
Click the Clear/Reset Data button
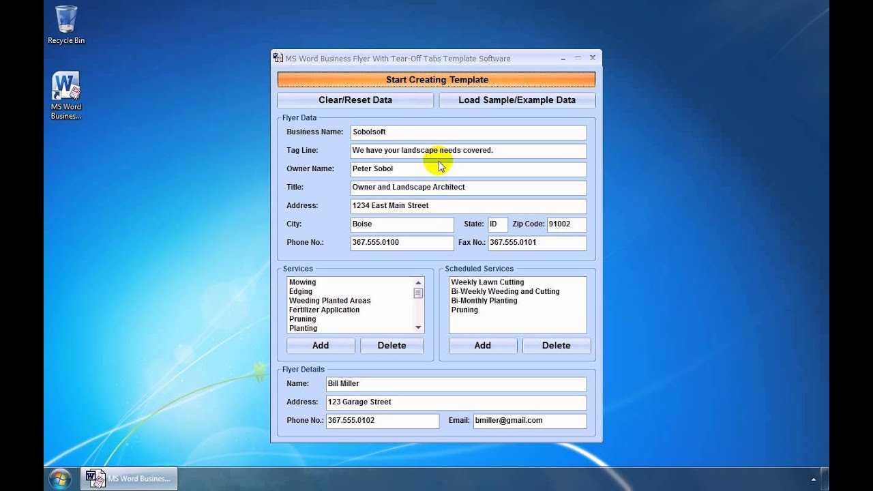tap(355, 100)
